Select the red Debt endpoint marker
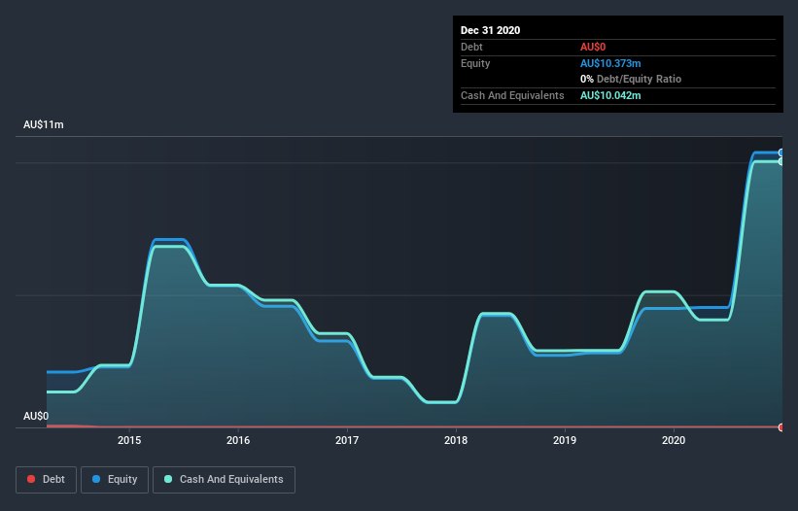 click(x=781, y=427)
